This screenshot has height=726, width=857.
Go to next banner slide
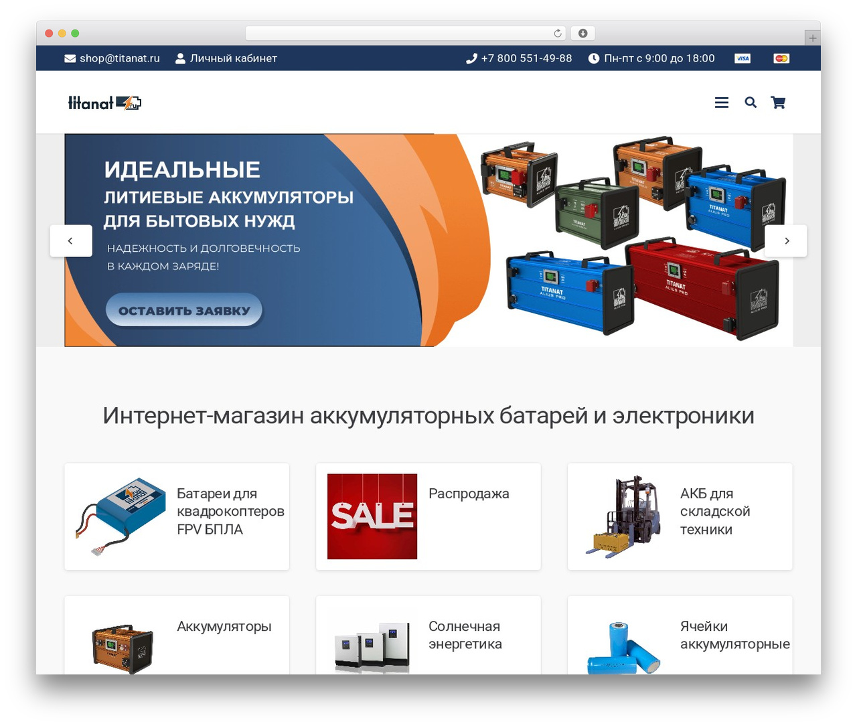click(786, 240)
